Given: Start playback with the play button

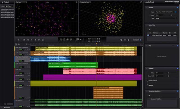Looking at the screenshot, I should [31, 40].
